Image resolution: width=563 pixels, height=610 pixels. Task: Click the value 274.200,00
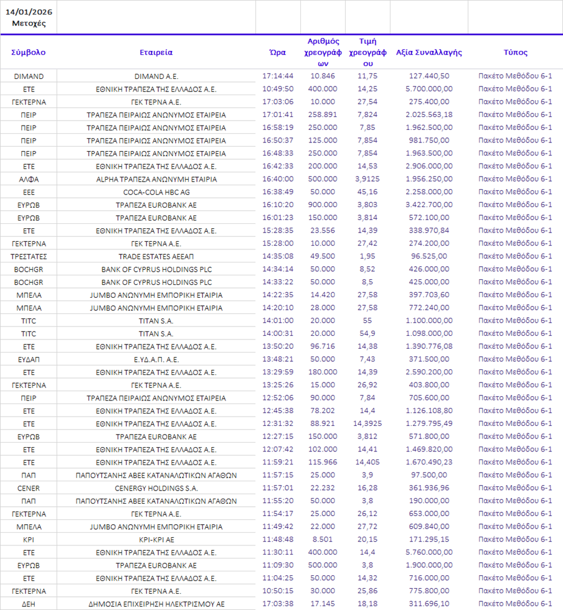[x=429, y=243]
